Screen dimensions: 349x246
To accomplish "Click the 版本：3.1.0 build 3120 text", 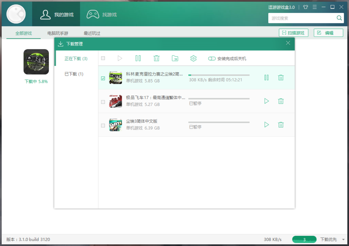I will point(28,239).
